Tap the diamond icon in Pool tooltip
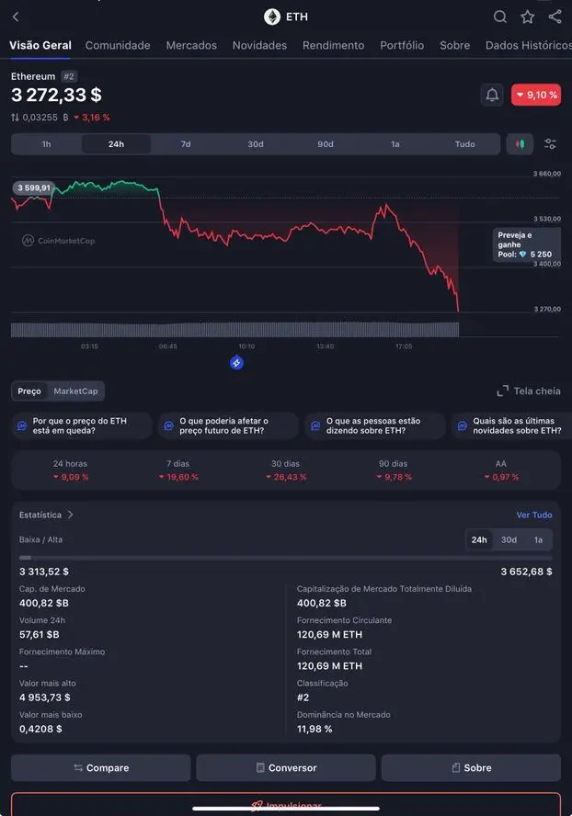572x816 pixels. pyautogui.click(x=523, y=254)
